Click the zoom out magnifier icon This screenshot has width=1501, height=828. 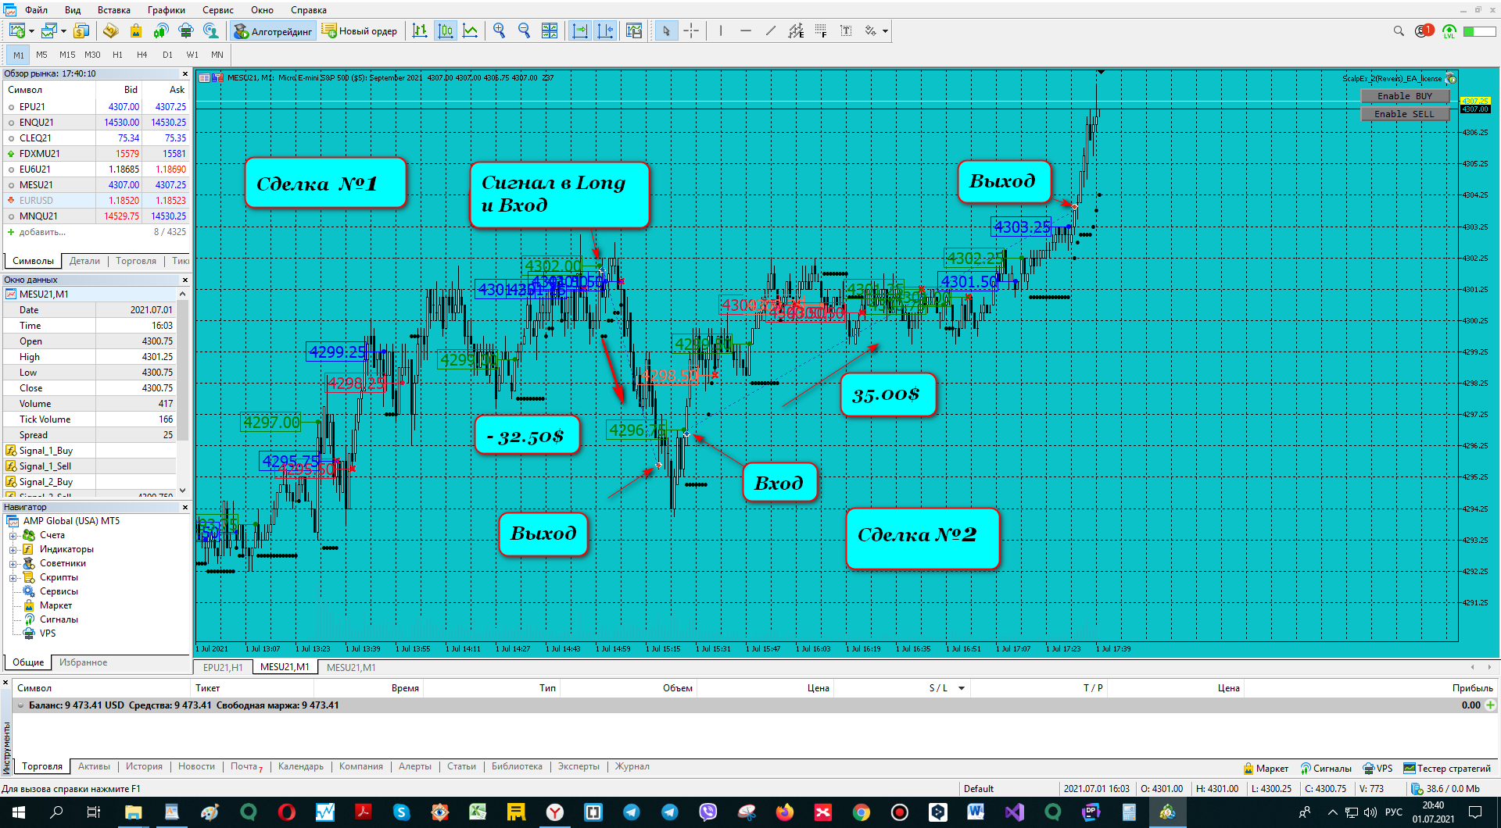(524, 30)
